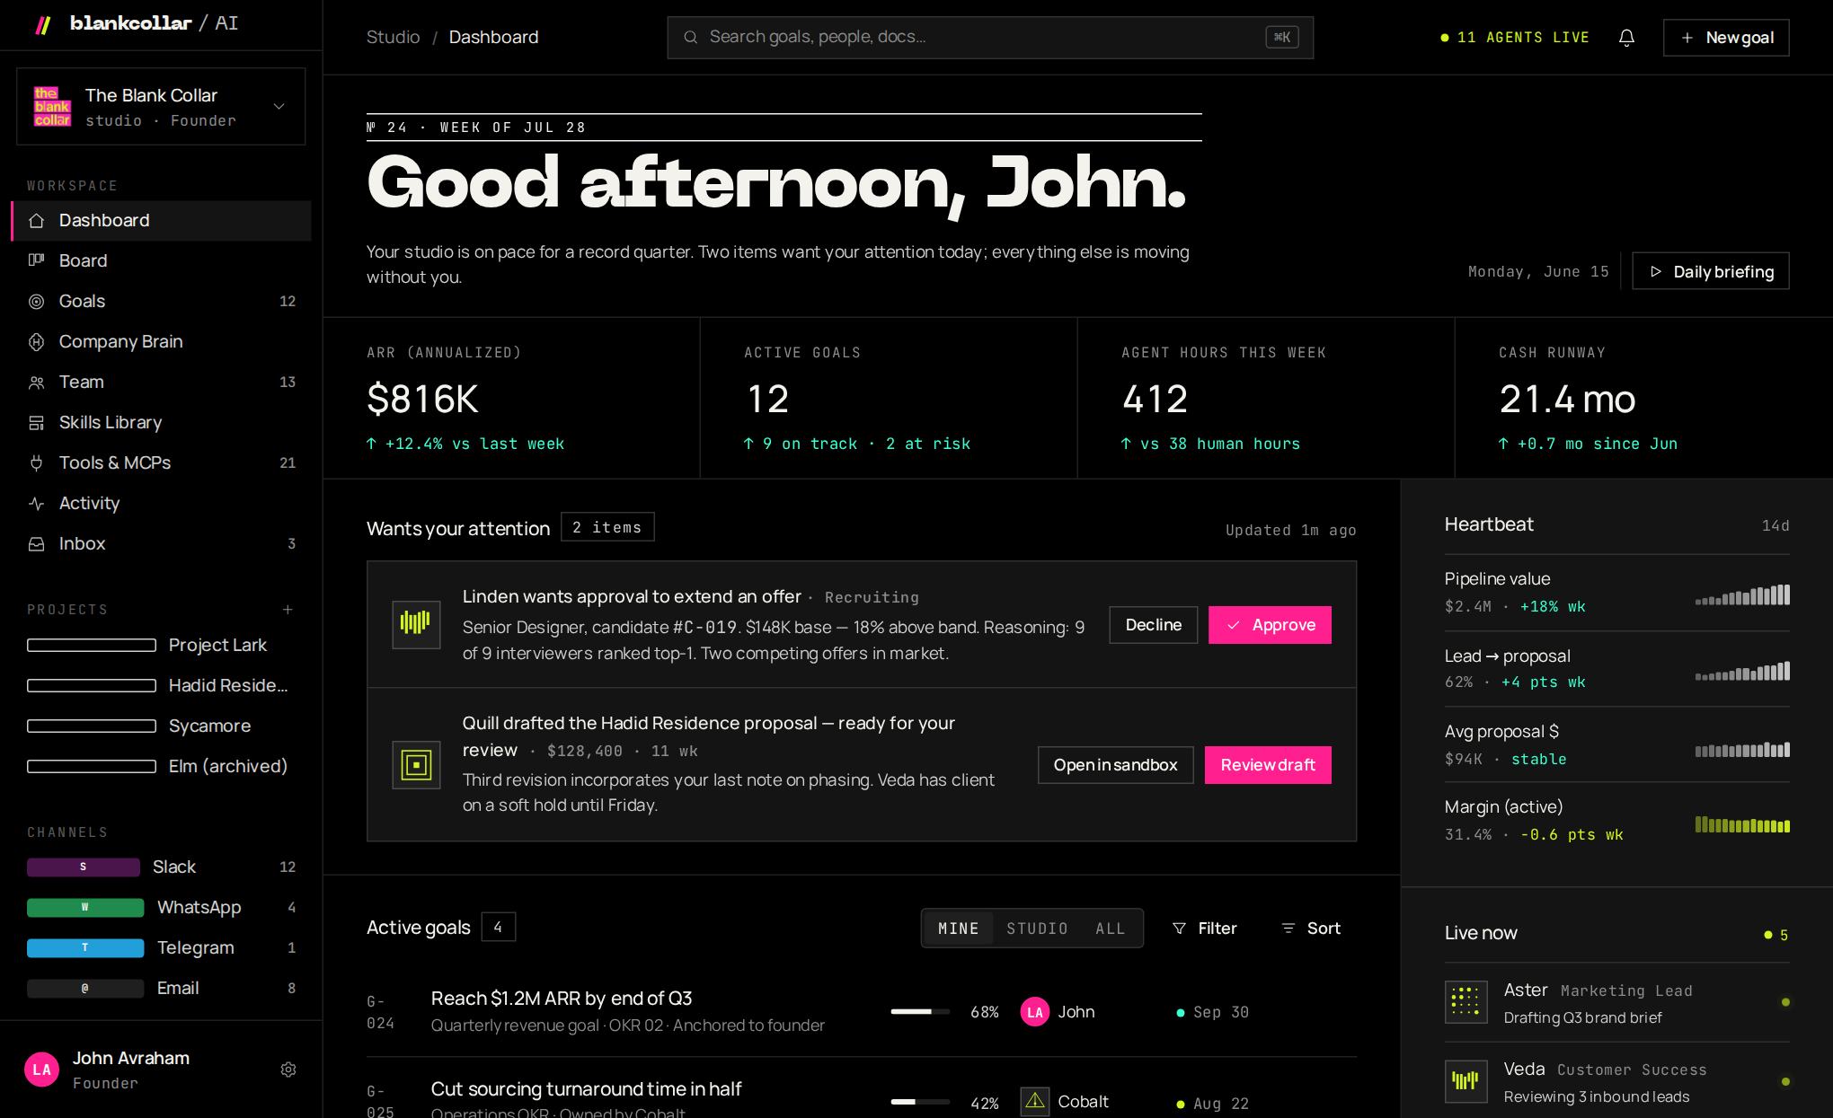
Task: Click Pipeline value sparkline chart
Action: pyautogui.click(x=1742, y=594)
